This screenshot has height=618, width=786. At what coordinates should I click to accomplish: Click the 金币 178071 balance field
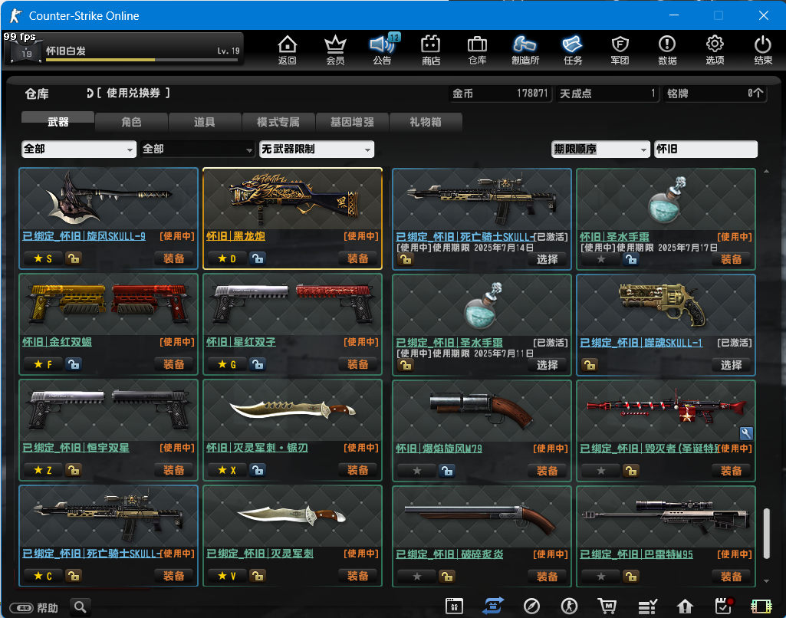click(500, 94)
